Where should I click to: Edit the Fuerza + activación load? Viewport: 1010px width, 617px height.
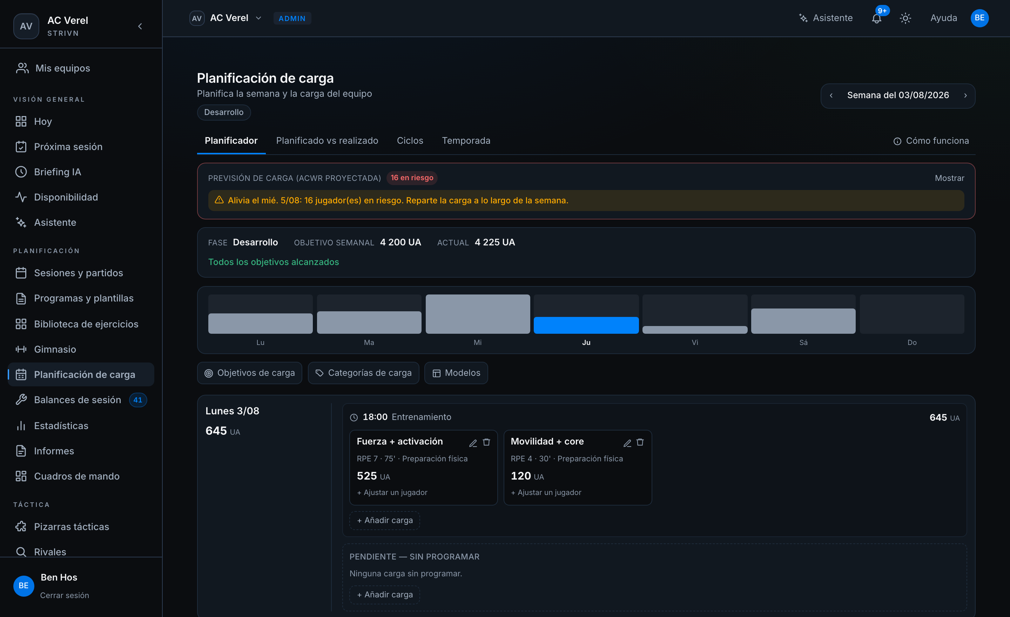tap(473, 443)
